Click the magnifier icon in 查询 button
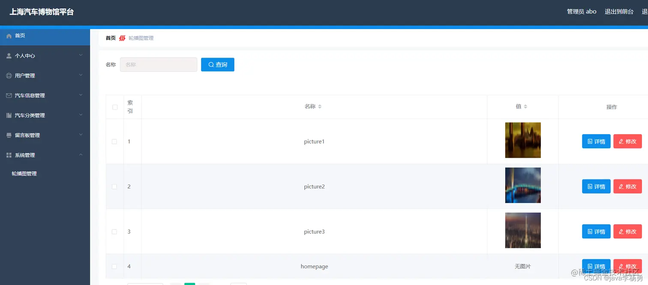648x285 pixels. (x=211, y=65)
